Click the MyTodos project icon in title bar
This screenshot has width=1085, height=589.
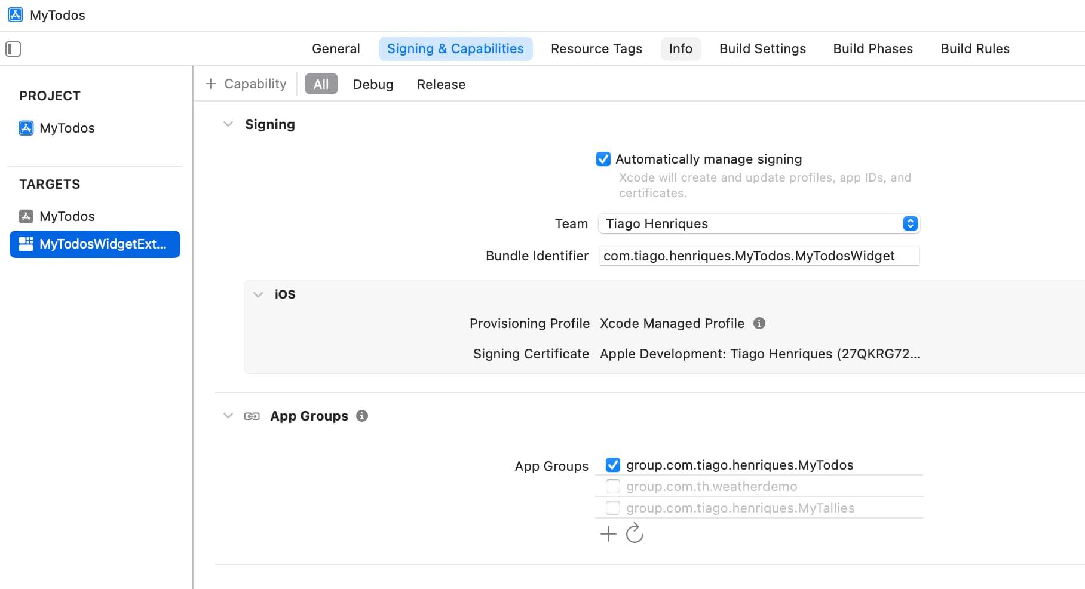click(16, 14)
